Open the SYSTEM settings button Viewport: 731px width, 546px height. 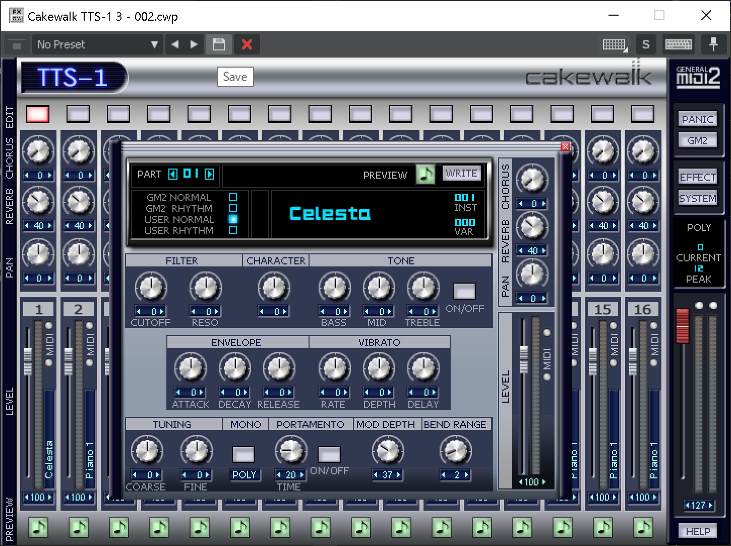(697, 198)
